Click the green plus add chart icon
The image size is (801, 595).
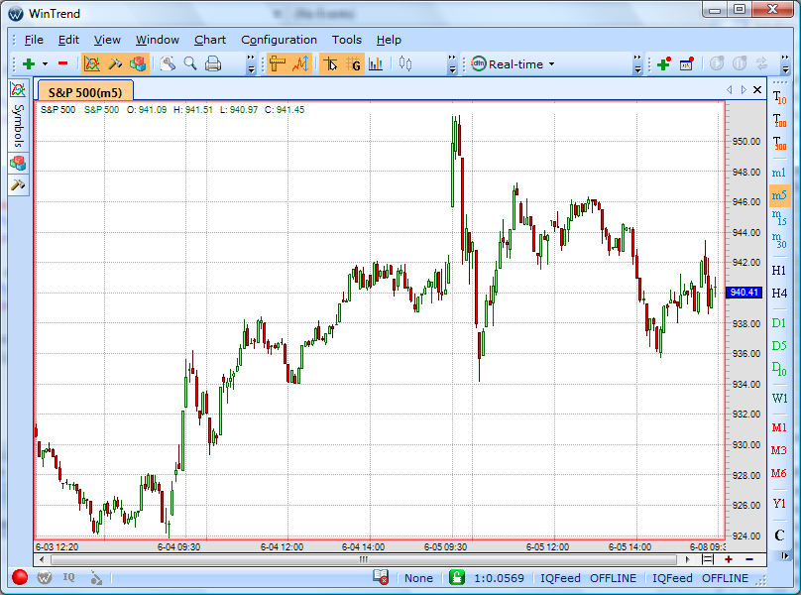(29, 63)
